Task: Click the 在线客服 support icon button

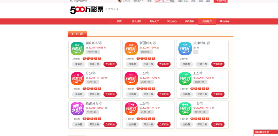Action: pos(220,1)
